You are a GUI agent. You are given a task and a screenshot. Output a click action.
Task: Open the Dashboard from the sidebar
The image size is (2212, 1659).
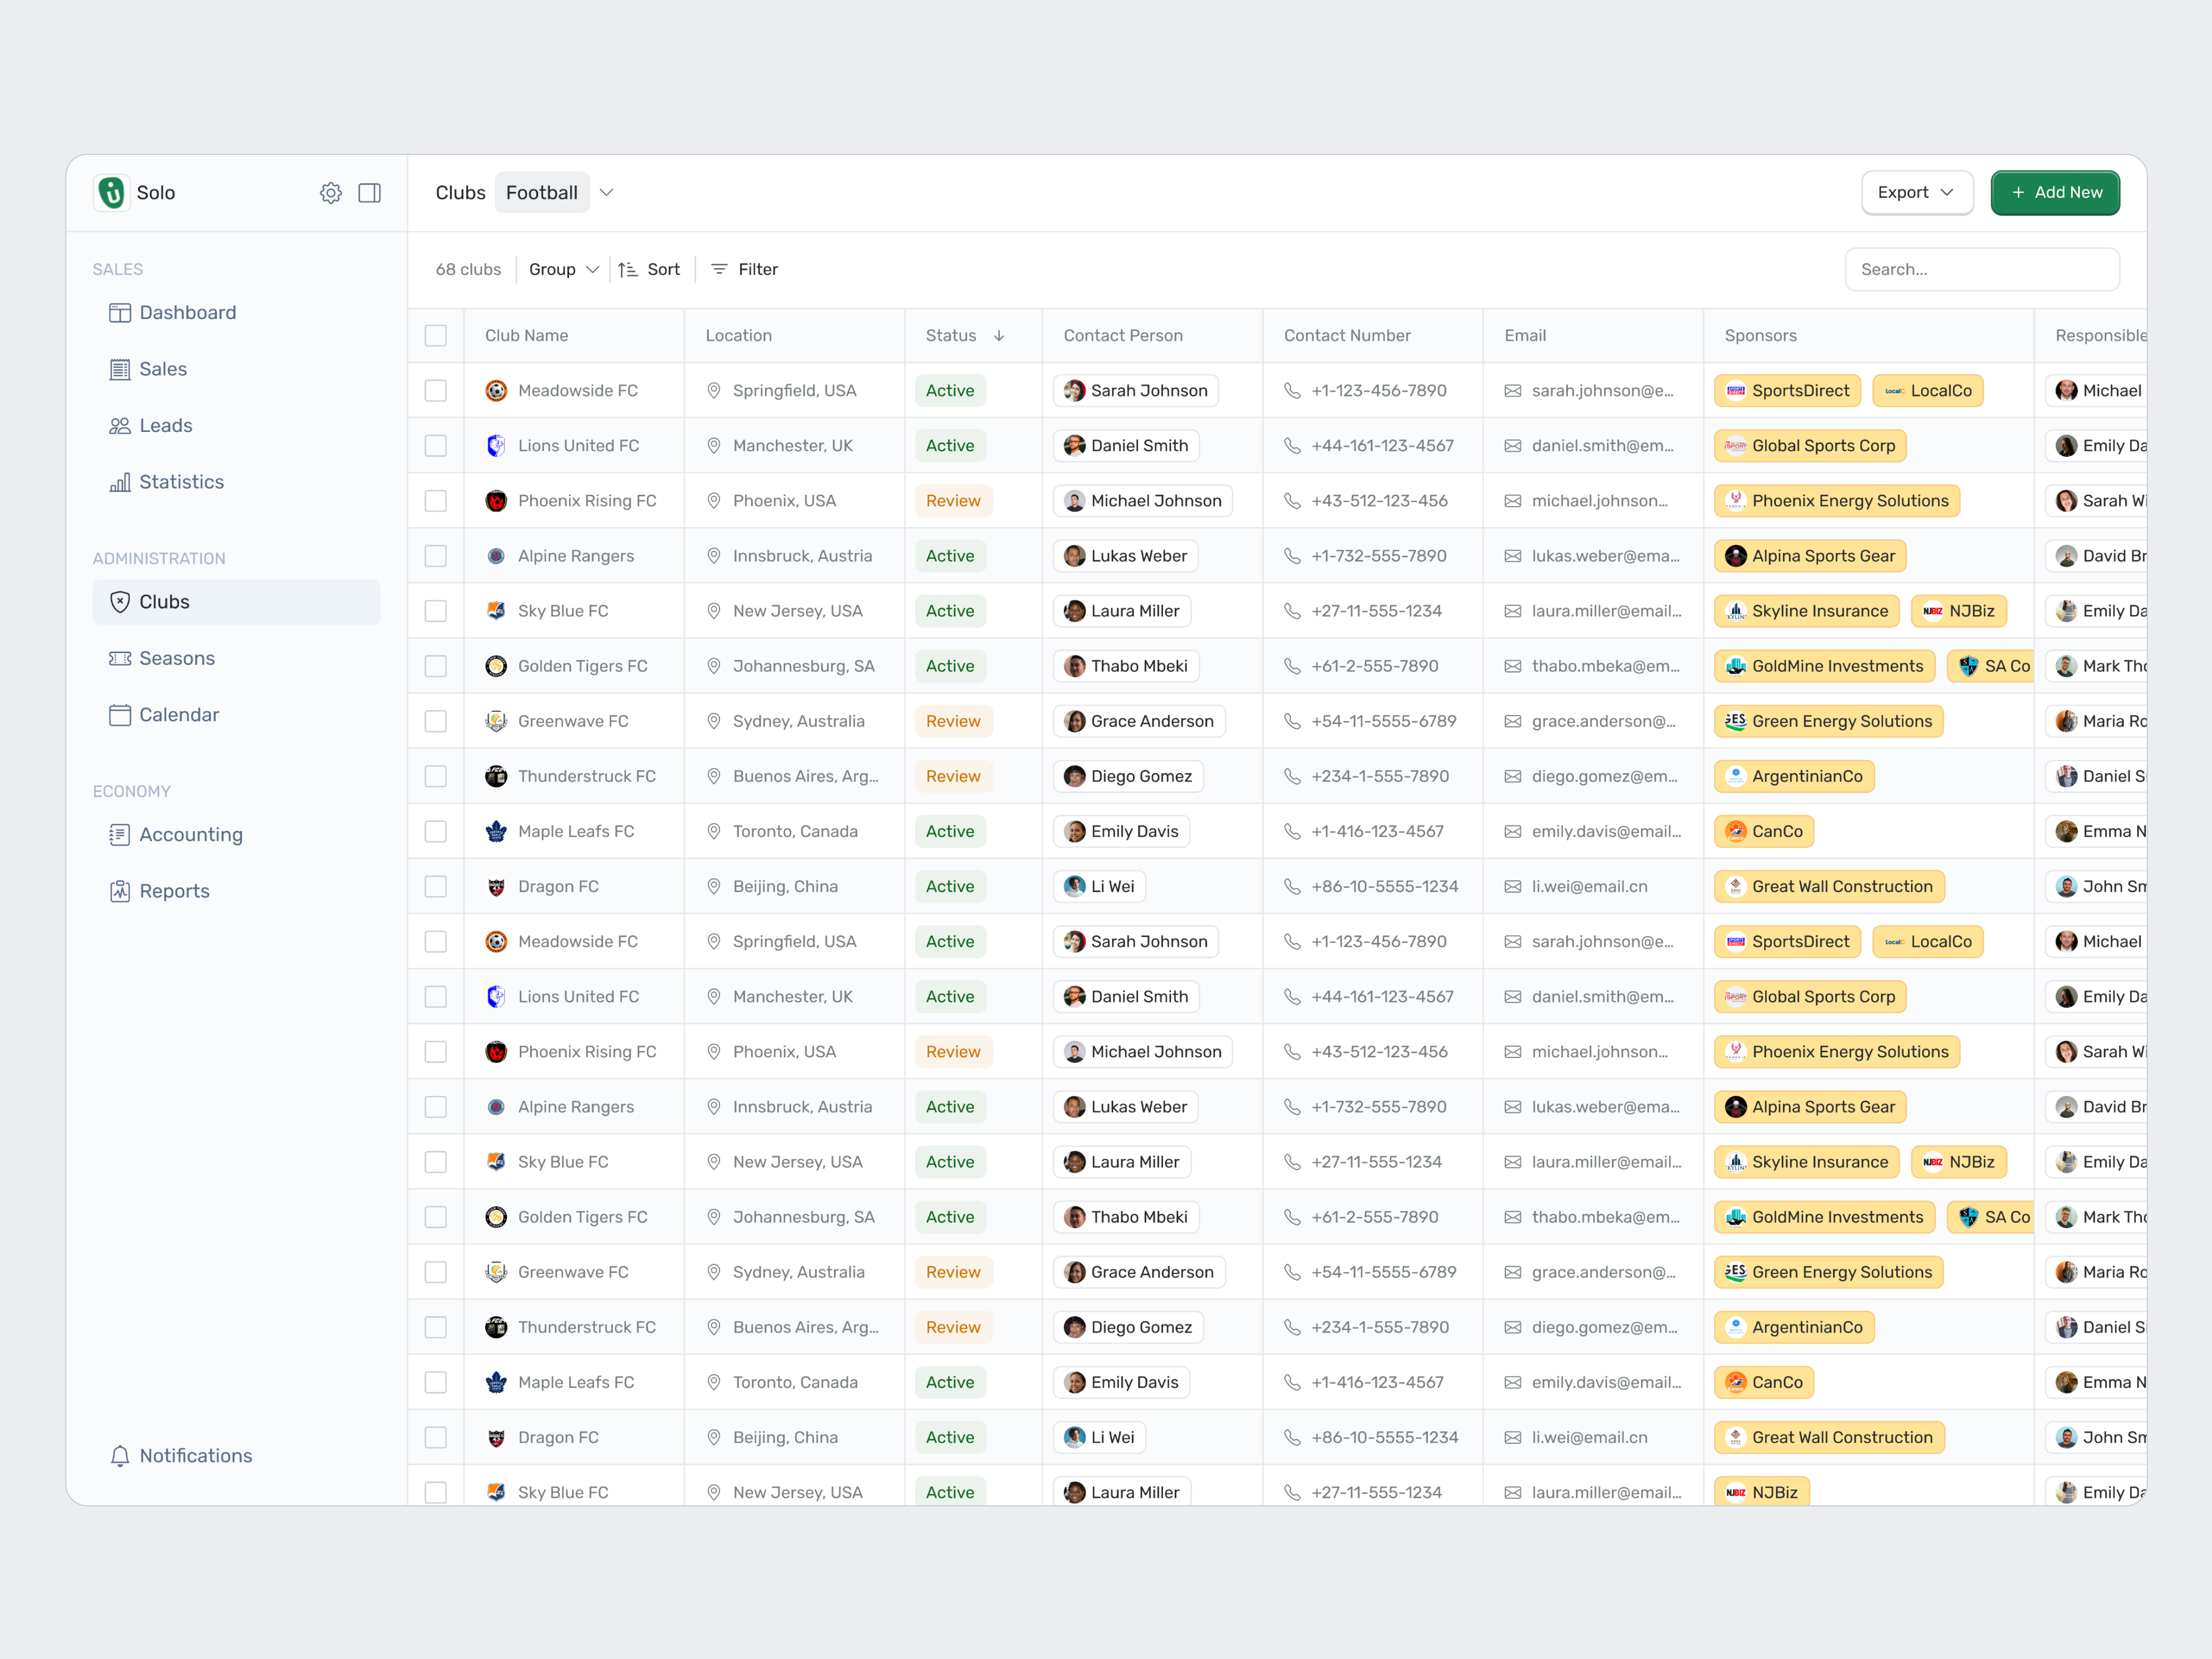point(187,312)
